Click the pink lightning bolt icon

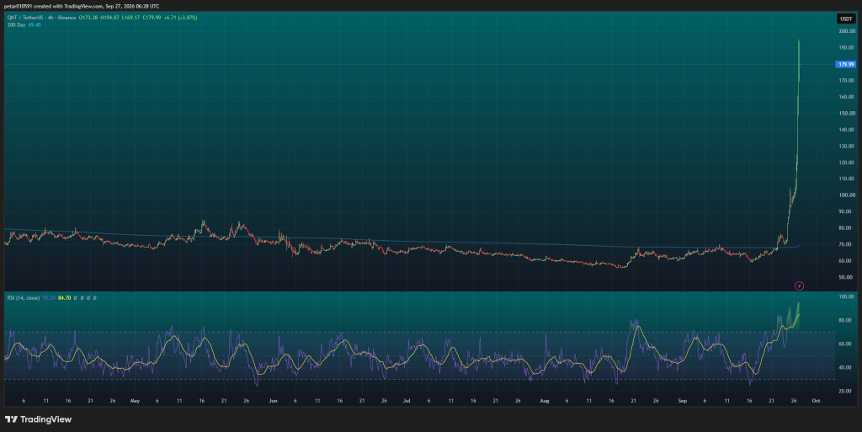pyautogui.click(x=800, y=285)
